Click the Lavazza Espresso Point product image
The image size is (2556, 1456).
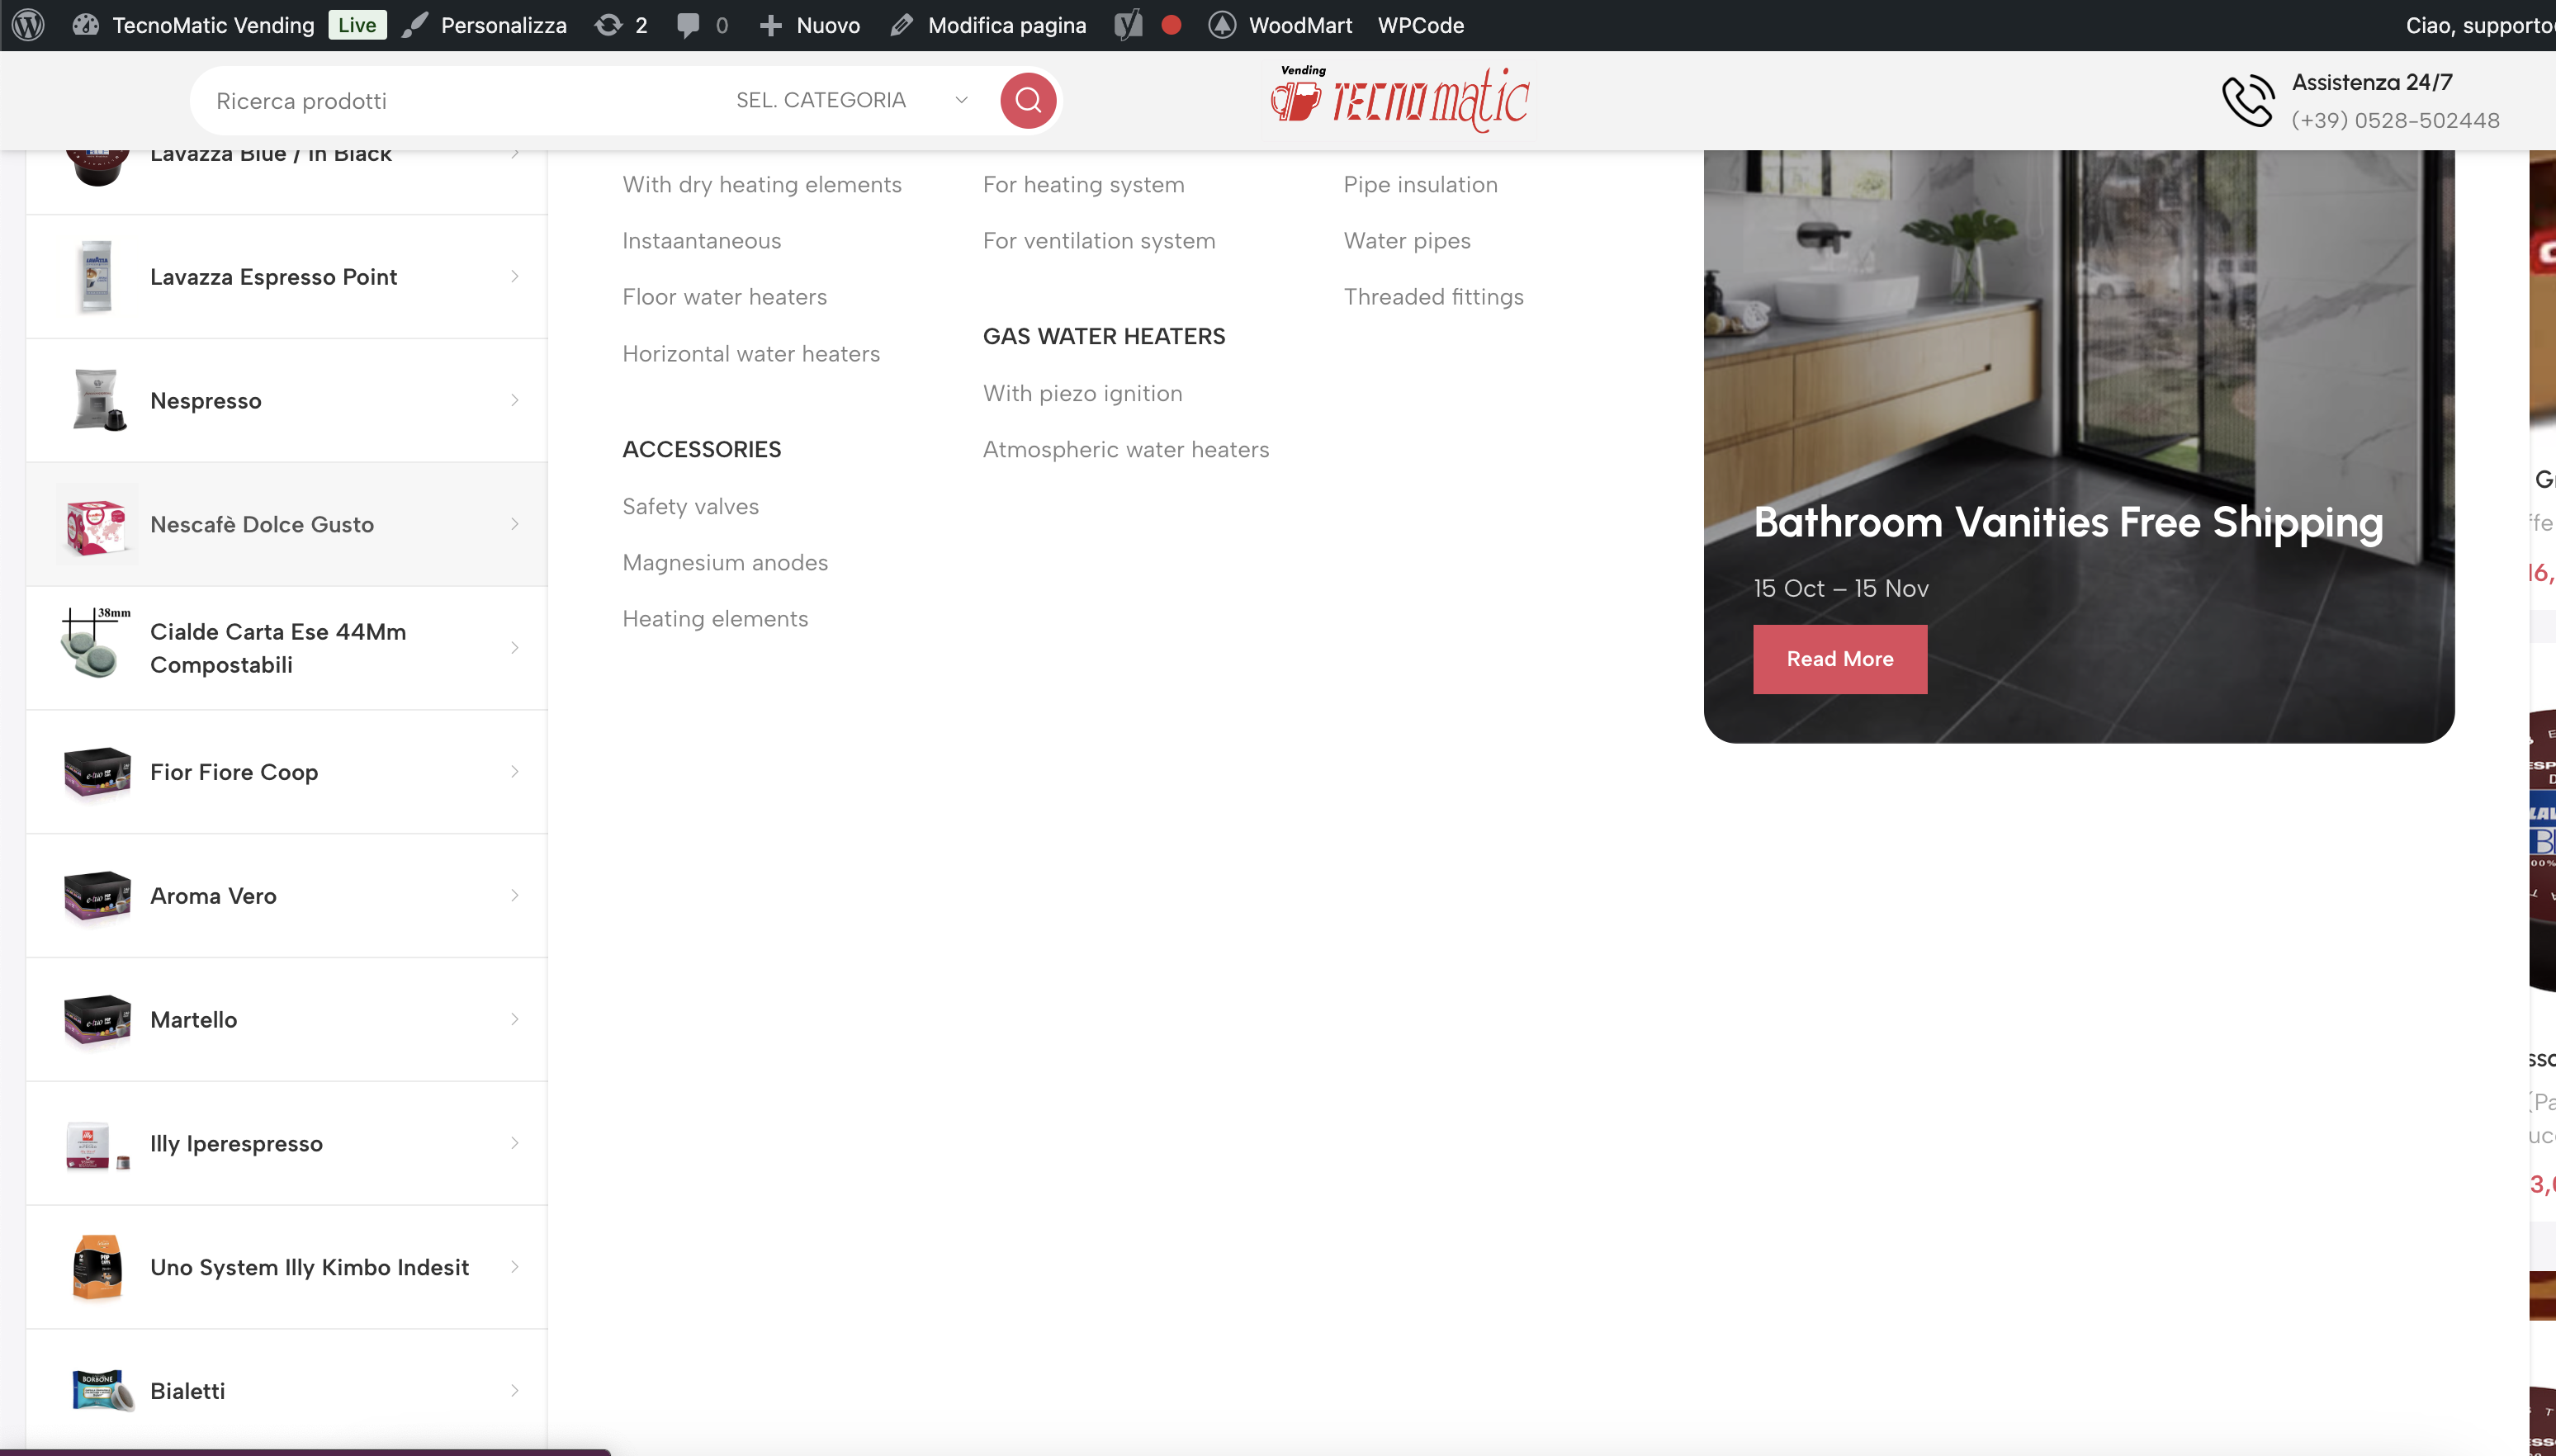[x=96, y=277]
